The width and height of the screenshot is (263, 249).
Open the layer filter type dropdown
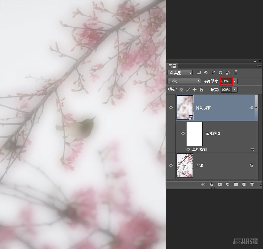pos(180,73)
